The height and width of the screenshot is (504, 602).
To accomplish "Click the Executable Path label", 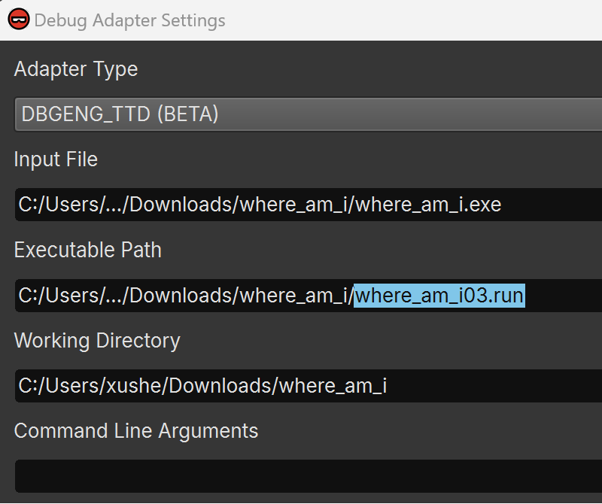I will [88, 250].
